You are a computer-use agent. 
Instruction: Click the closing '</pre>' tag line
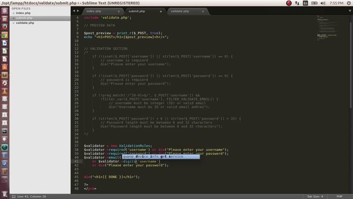[90, 188]
